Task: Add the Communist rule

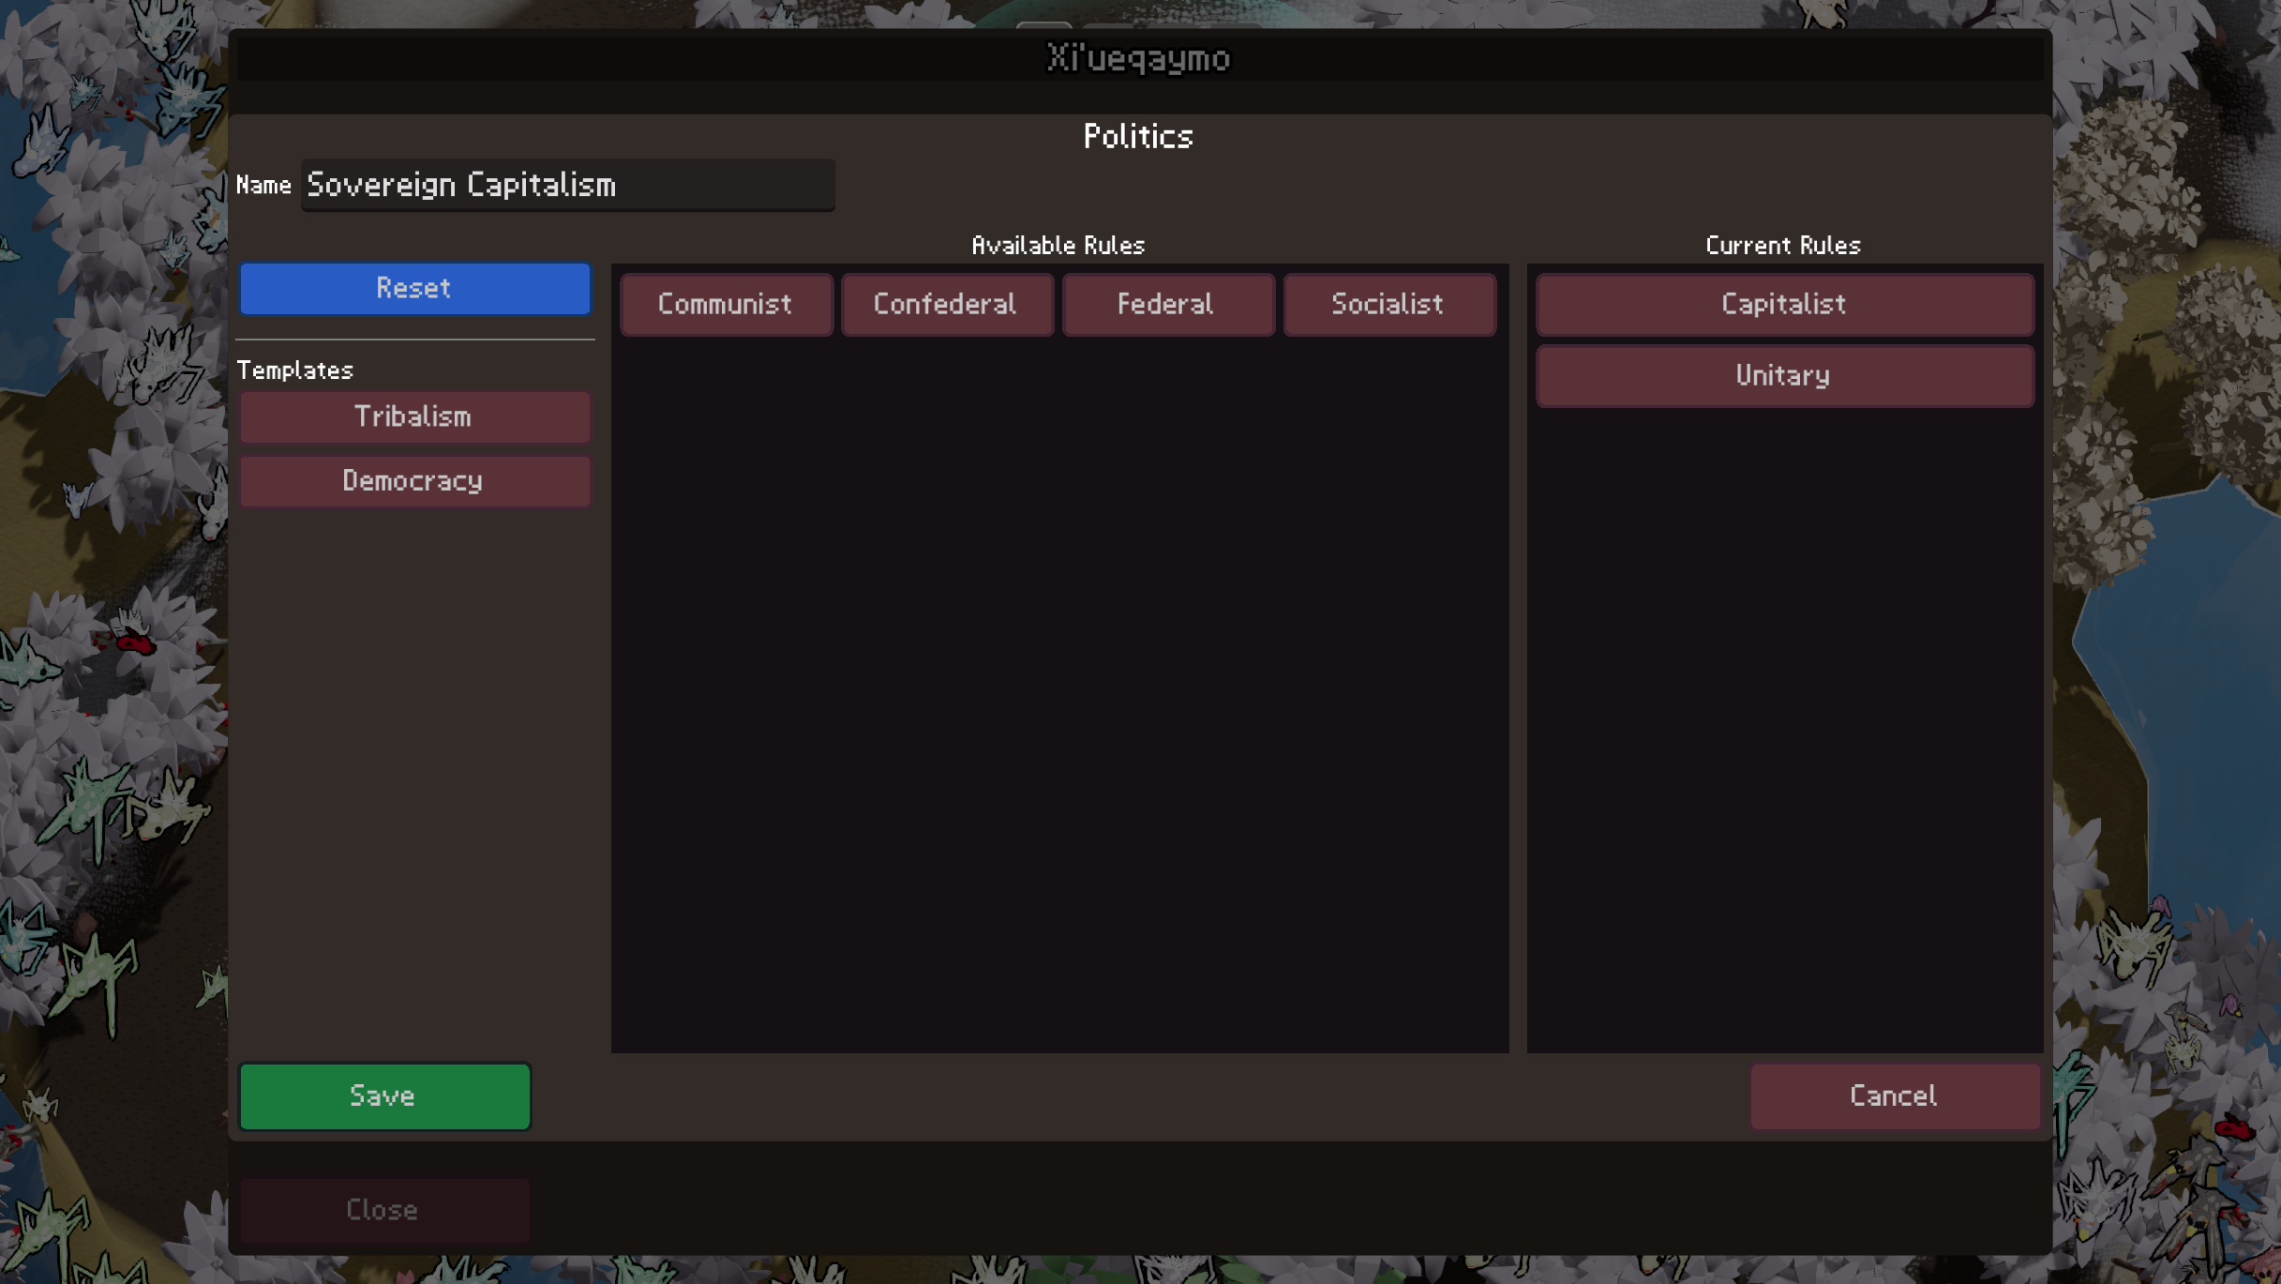Action: [x=725, y=304]
